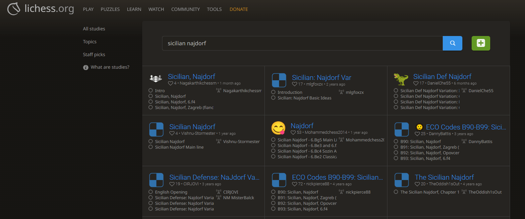Screen dimensions: 525x219
Task: Click the smiley emoji icon of Najdorf study
Action: tap(278, 128)
